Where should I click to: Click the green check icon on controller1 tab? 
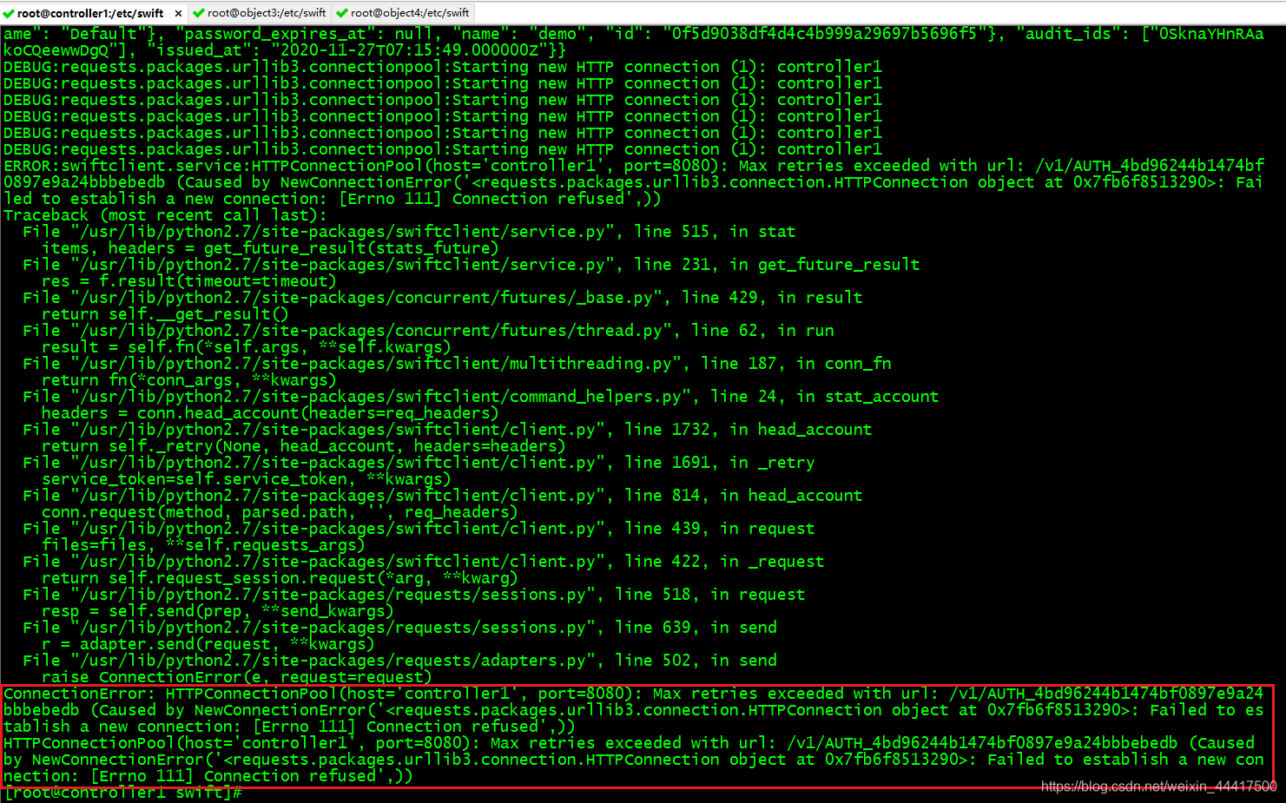9,13
